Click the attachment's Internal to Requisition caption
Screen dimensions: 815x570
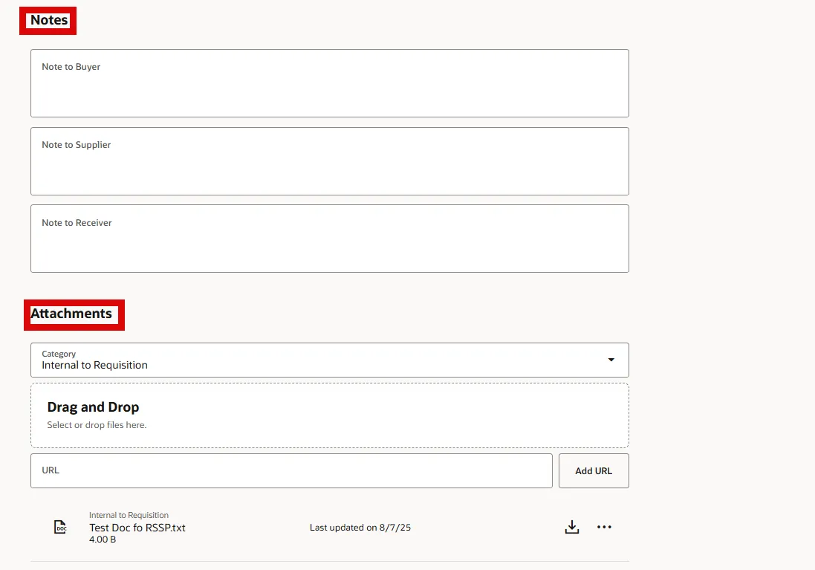tap(129, 515)
